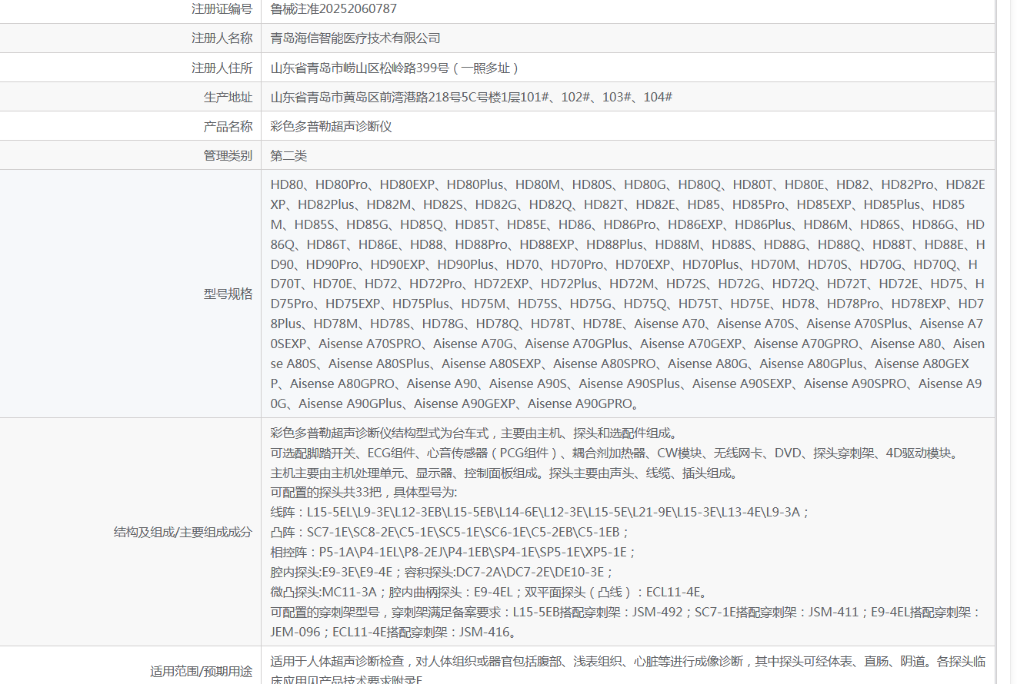This screenshot has width=1017, height=684.
Task: Select the category value 第二类
Action: (x=288, y=155)
